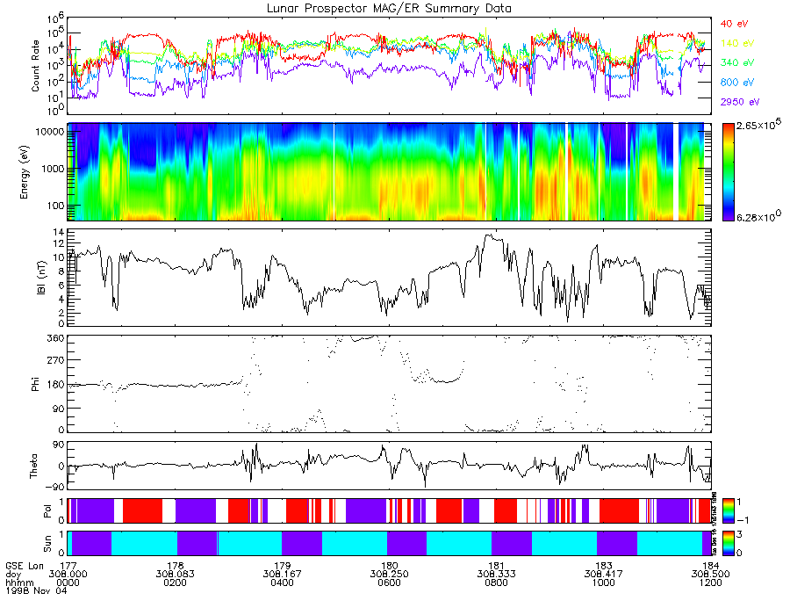The height and width of the screenshot is (615, 790).
Task: Select the purple '2950 eV' legend label
Action: (740, 102)
